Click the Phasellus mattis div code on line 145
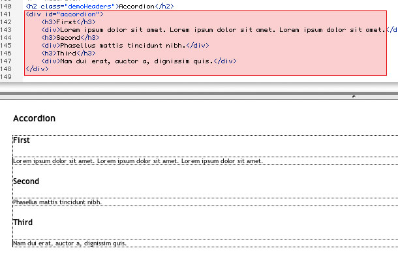The height and width of the screenshot is (261, 398). click(125, 46)
